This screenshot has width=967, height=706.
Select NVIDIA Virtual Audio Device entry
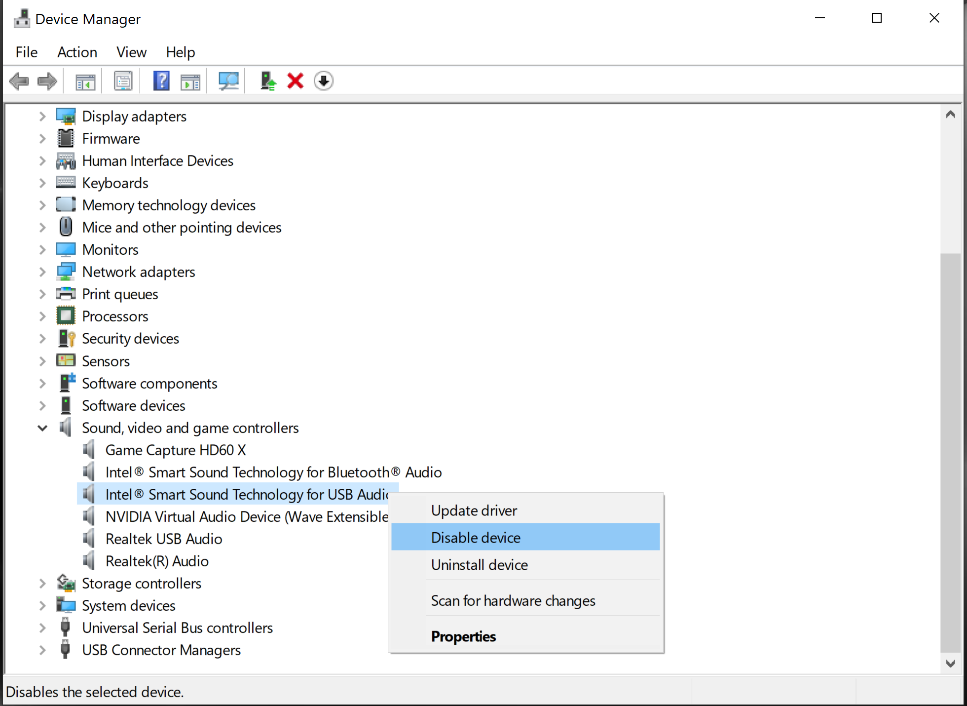click(x=247, y=517)
